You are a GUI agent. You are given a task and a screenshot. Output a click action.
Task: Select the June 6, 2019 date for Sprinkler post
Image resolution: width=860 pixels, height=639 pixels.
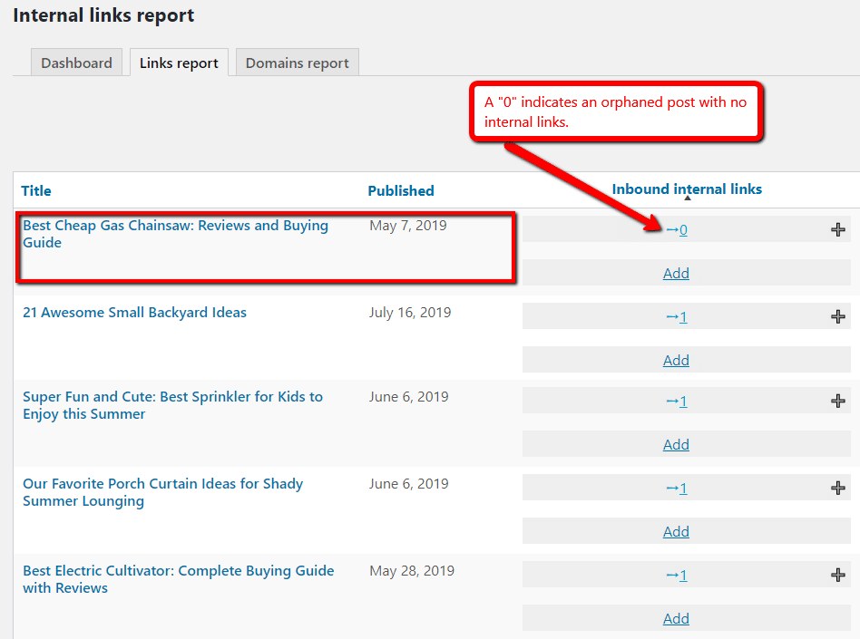[x=408, y=396]
